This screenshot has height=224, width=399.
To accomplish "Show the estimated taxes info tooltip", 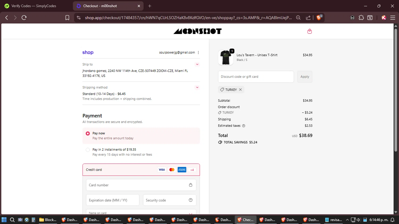I will 244,126.
